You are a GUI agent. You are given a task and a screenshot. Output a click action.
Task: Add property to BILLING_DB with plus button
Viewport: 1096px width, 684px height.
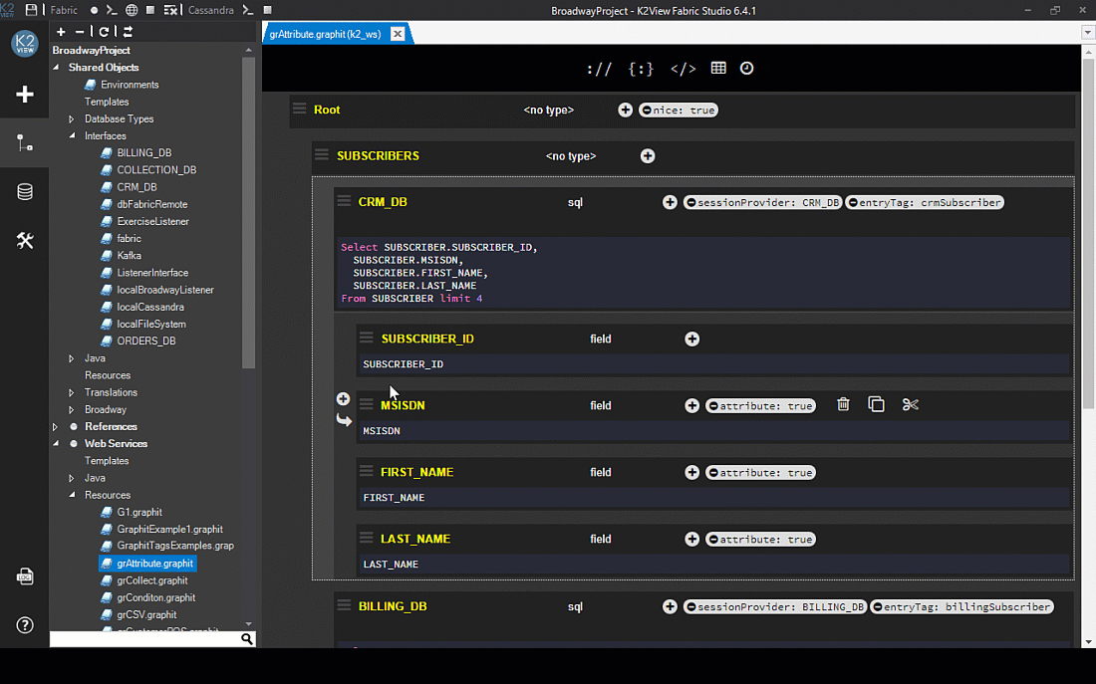[x=670, y=606]
